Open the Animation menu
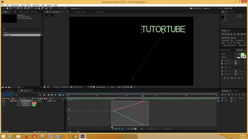 [x=36, y=5]
